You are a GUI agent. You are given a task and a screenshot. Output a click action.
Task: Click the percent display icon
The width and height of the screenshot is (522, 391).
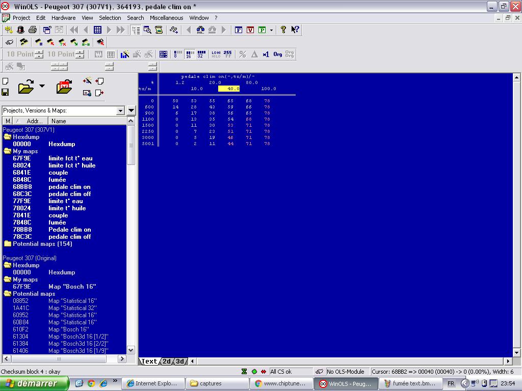click(x=243, y=54)
